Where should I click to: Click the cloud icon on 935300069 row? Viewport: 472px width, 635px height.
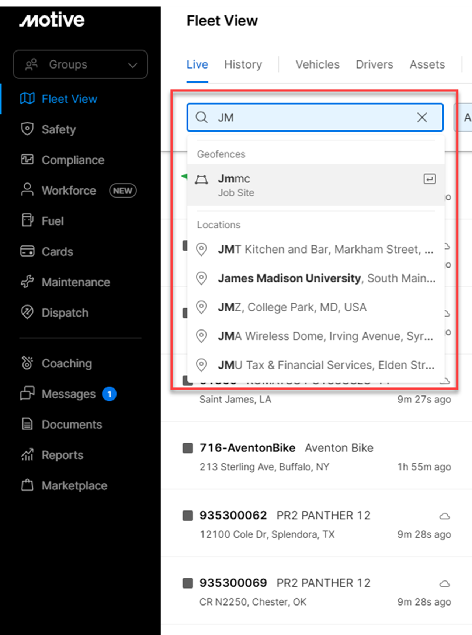pyautogui.click(x=445, y=583)
